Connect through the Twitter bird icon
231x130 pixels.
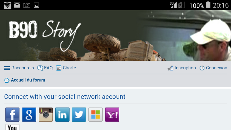(x=79, y=115)
